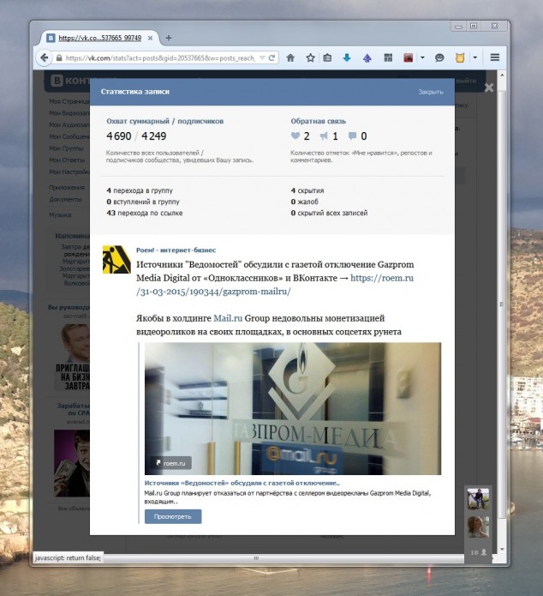543x596 pixels.
Task: Open the bookmarks list clipboard icon
Action: [x=327, y=57]
